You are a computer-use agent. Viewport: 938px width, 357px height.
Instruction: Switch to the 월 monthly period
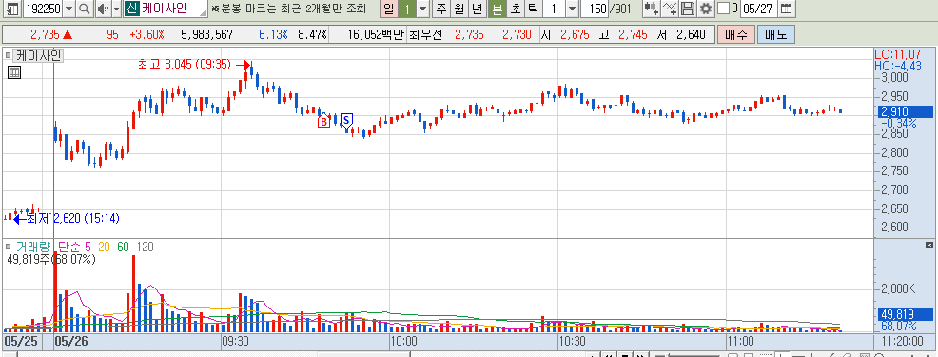pos(459,9)
